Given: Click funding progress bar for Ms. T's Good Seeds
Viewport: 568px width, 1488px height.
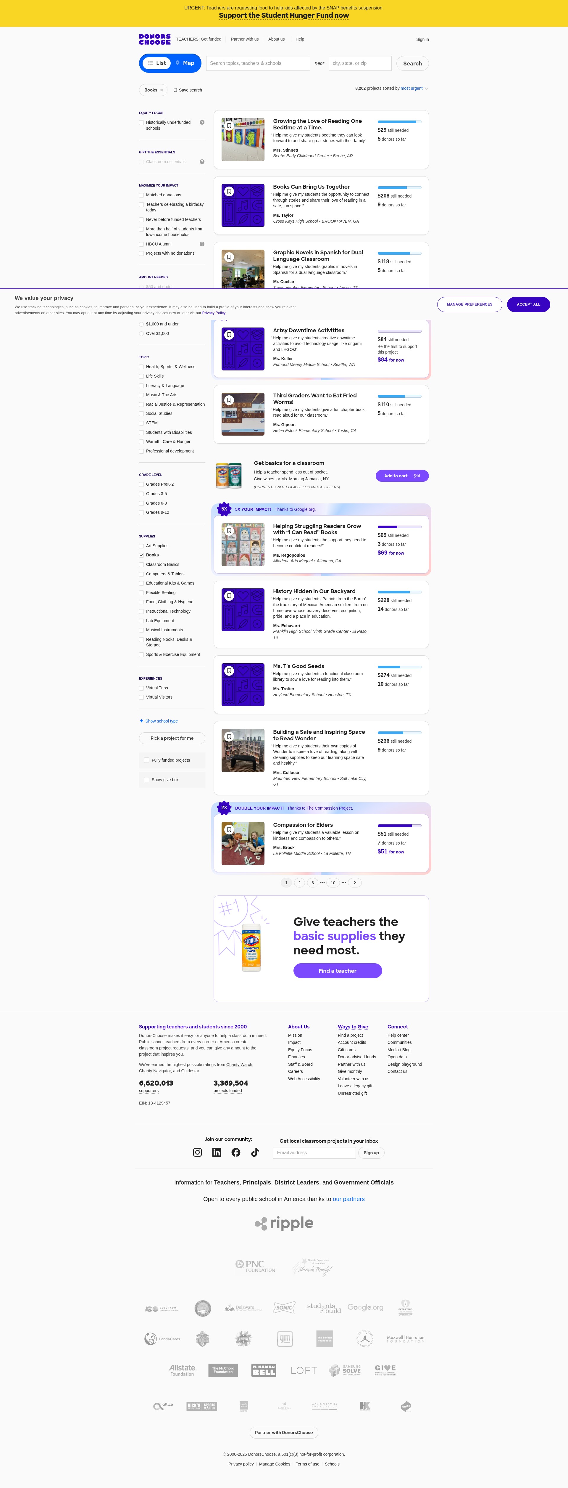Looking at the screenshot, I should [399, 667].
